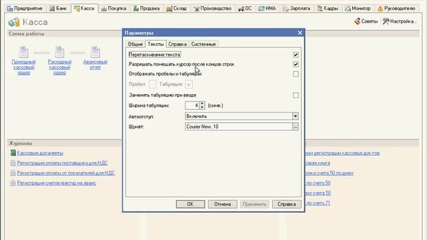Open Регистрация счетов-фактур на аванс link

pos(56,183)
